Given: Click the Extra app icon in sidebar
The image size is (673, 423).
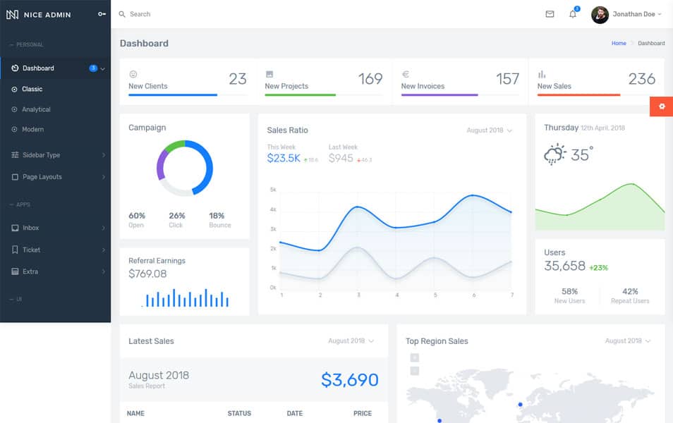Looking at the screenshot, I should [16, 271].
